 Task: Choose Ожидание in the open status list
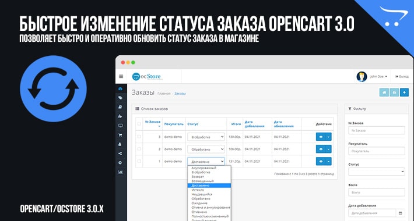(x=209, y=203)
